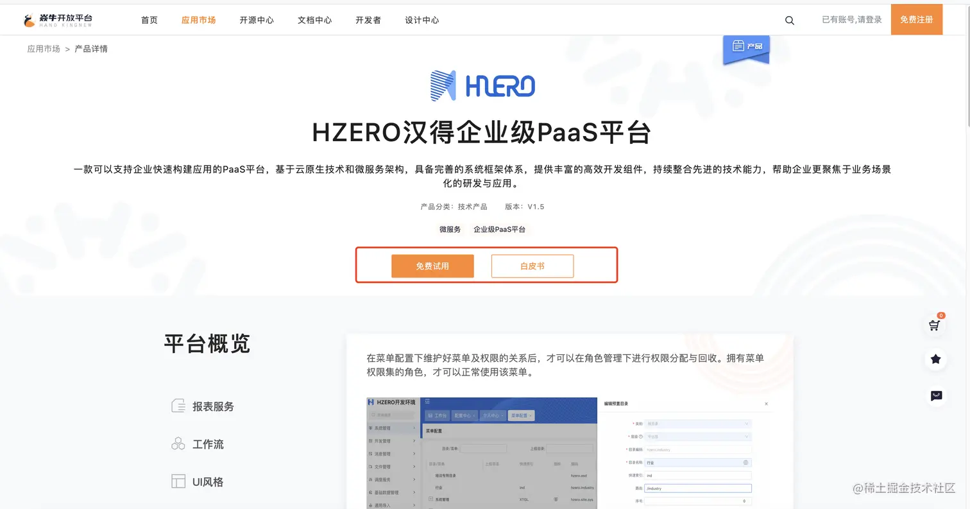The image size is (970, 509).
Task: Select UI风格 in platform overview list
Action: point(208,481)
